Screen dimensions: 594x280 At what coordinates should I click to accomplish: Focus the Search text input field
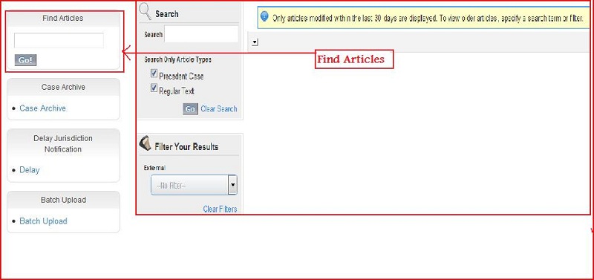[x=201, y=34]
